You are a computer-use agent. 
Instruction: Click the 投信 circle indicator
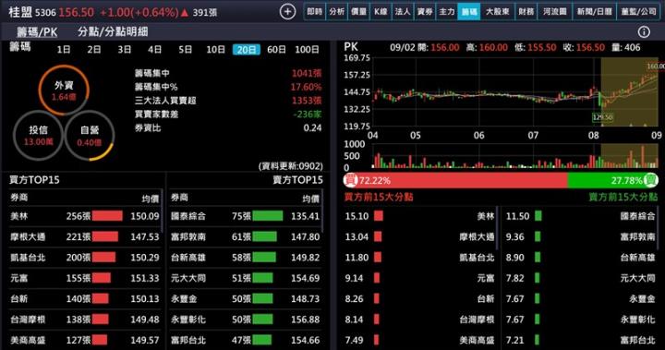click(38, 136)
